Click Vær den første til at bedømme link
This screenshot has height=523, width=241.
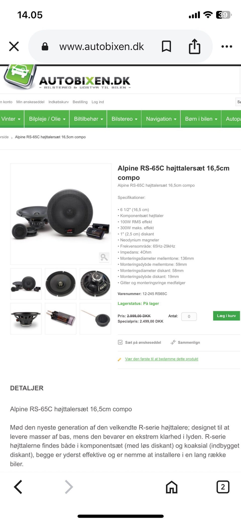[162, 359]
